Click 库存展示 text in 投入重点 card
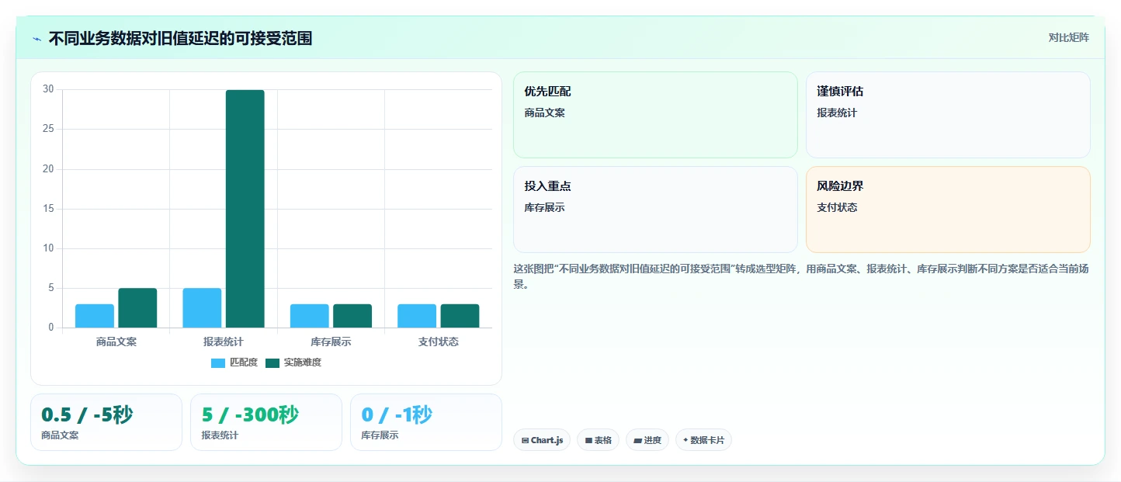The image size is (1121, 482). point(544,207)
